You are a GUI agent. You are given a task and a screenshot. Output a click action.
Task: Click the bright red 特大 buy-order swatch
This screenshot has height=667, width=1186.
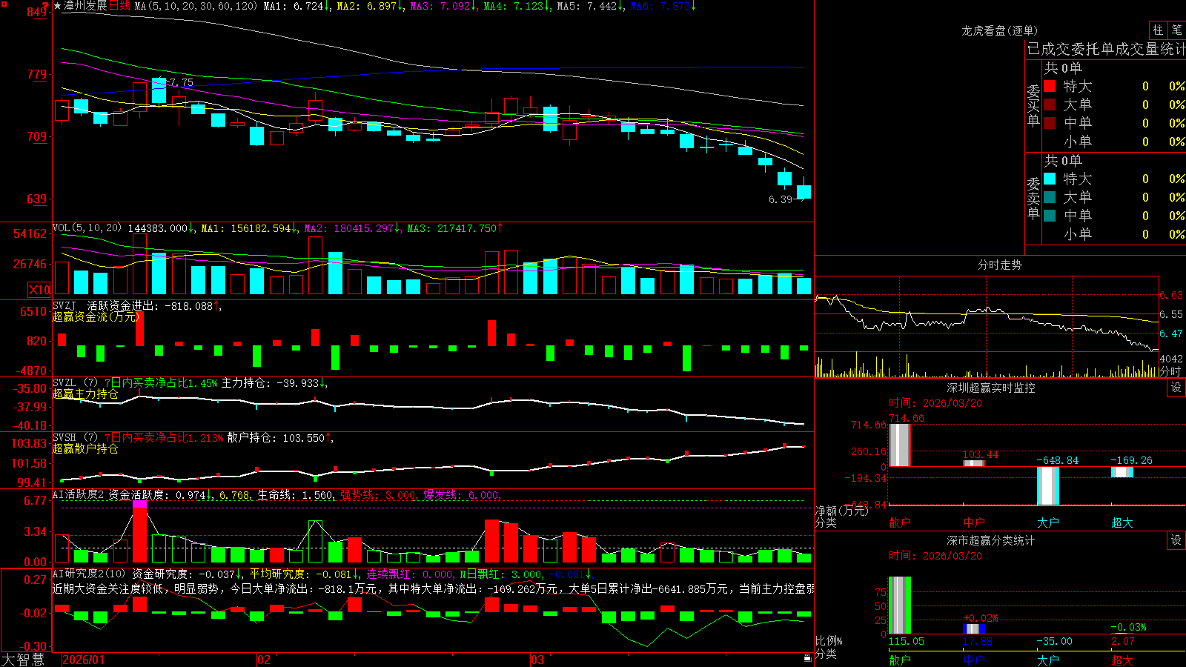pos(1050,86)
